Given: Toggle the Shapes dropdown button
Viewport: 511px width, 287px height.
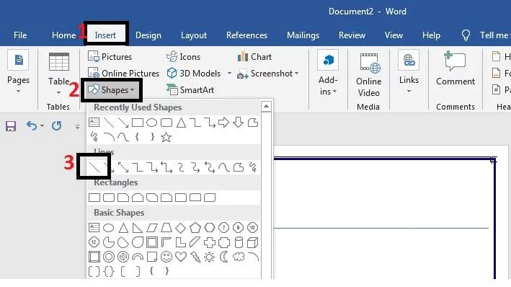Looking at the screenshot, I should pos(111,89).
